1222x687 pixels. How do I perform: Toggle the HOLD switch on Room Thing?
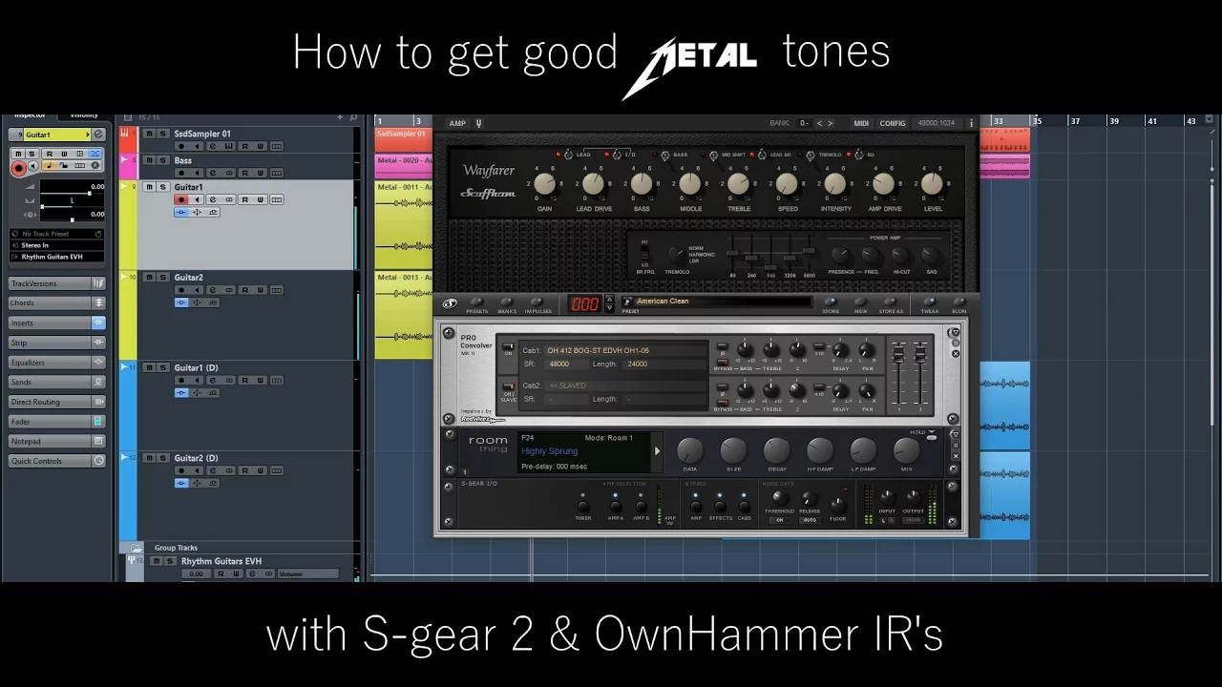932,438
